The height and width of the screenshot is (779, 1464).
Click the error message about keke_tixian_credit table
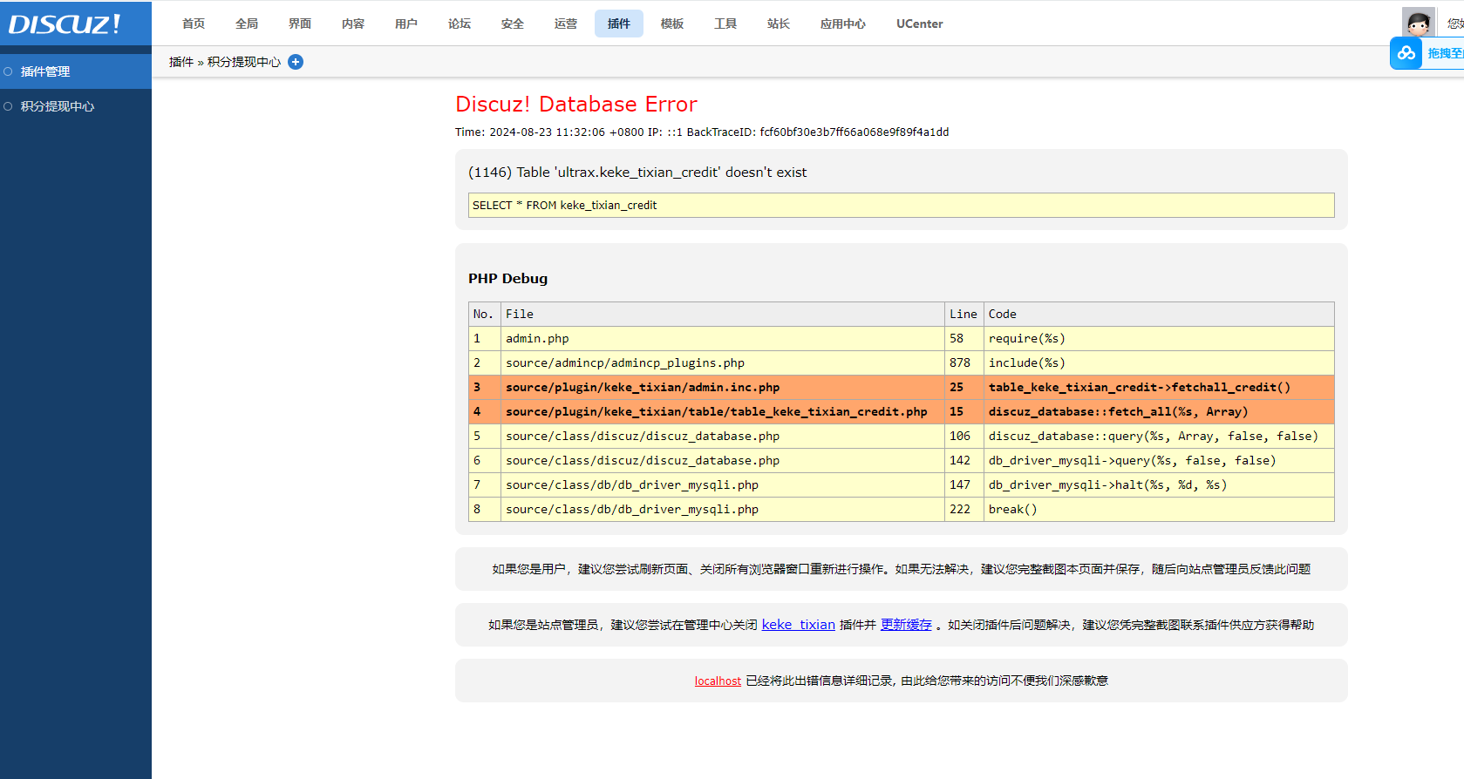coord(637,173)
